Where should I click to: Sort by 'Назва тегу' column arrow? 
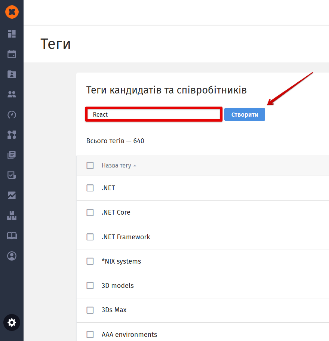[135, 166]
